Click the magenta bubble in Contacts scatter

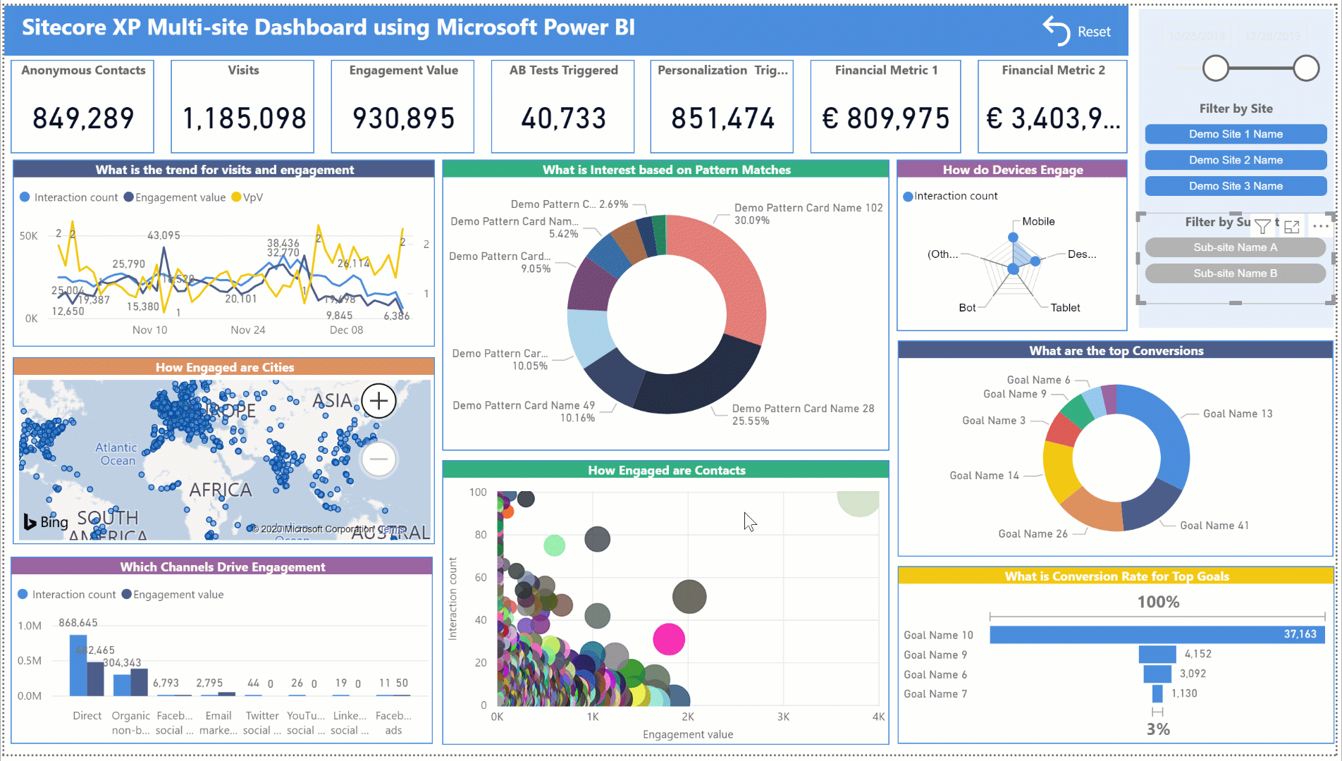(669, 639)
